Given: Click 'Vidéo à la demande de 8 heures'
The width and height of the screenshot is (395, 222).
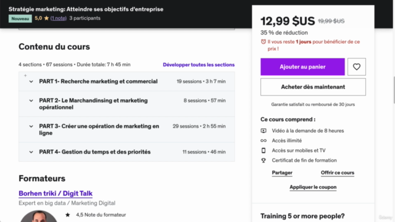Looking at the screenshot, I should 308,131.
